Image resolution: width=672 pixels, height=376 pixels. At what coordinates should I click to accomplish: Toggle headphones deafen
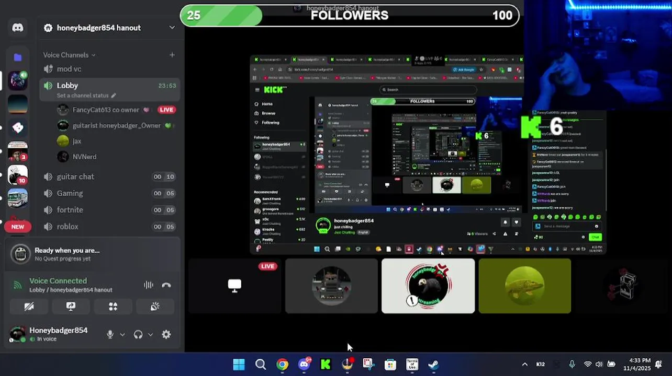(138, 335)
